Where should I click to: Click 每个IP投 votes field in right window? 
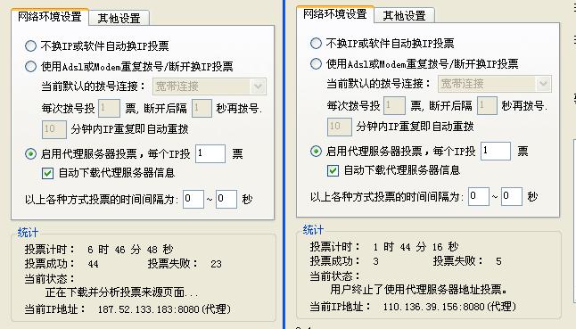(x=496, y=152)
